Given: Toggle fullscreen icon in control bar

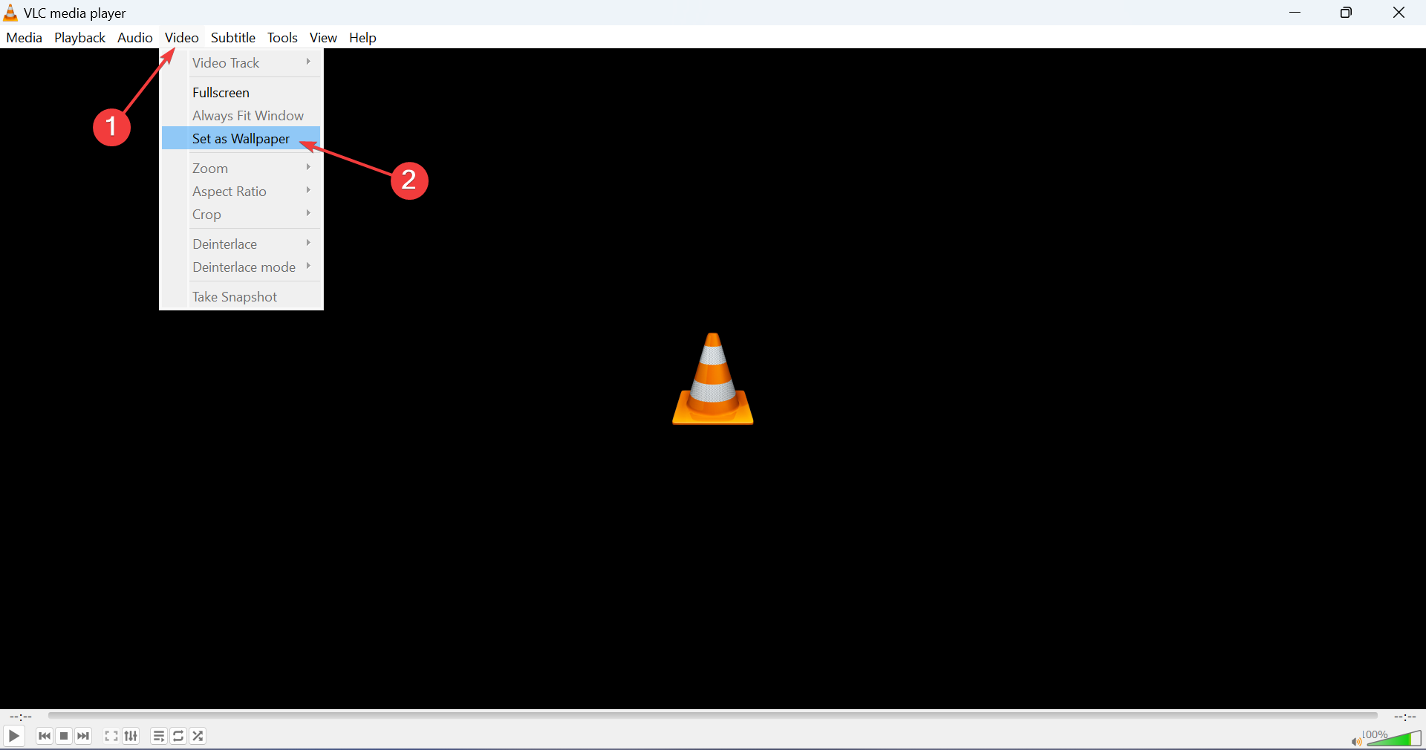Looking at the screenshot, I should point(111,736).
